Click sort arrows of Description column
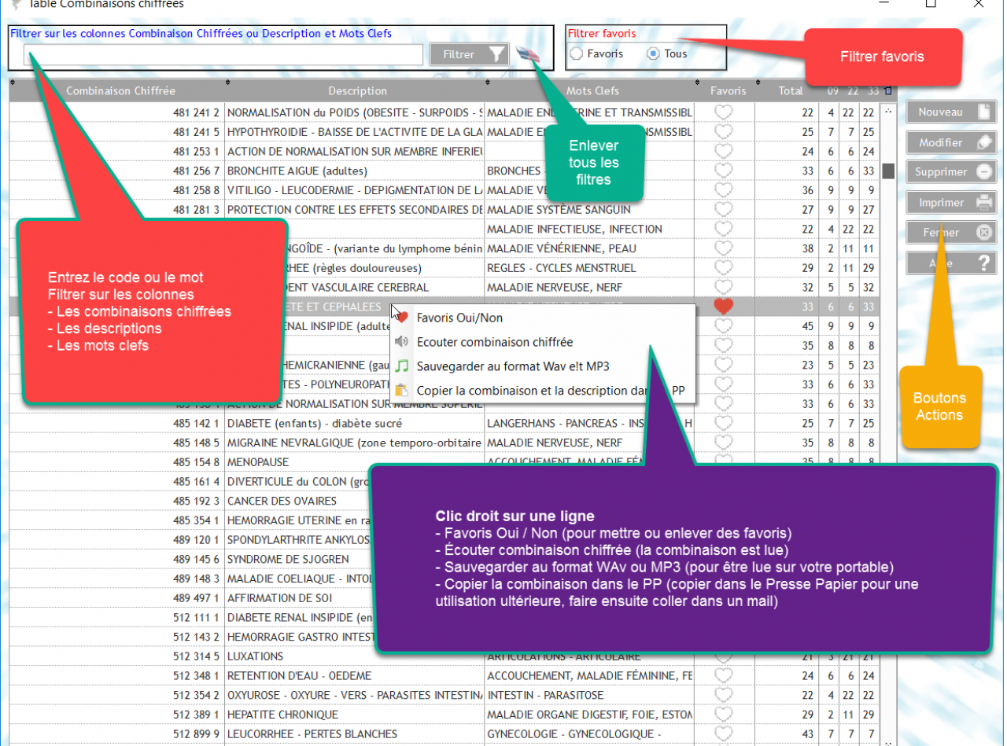 pyautogui.click(x=228, y=82)
